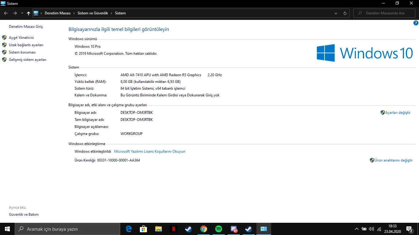Click the volume speaker icon in tray
The height and width of the screenshot is (235, 419).
(371, 229)
